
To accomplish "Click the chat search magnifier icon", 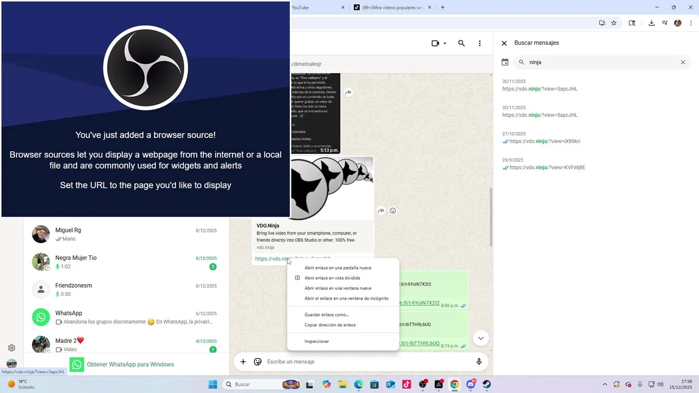I will 461,43.
